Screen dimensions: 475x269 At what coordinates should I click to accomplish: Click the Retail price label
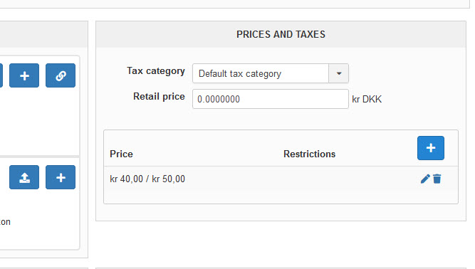pos(159,97)
